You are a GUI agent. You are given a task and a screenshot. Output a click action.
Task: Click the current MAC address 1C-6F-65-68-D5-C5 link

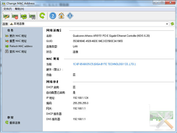pyautogui.click(x=104, y=64)
